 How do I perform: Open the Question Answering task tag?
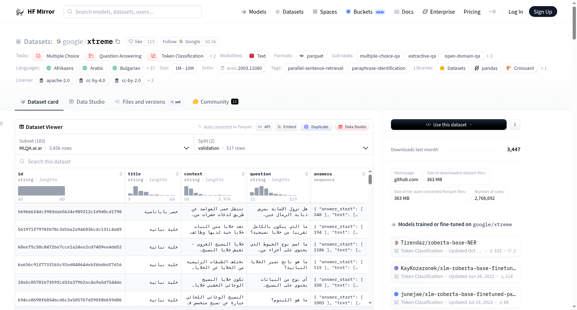click(x=115, y=56)
